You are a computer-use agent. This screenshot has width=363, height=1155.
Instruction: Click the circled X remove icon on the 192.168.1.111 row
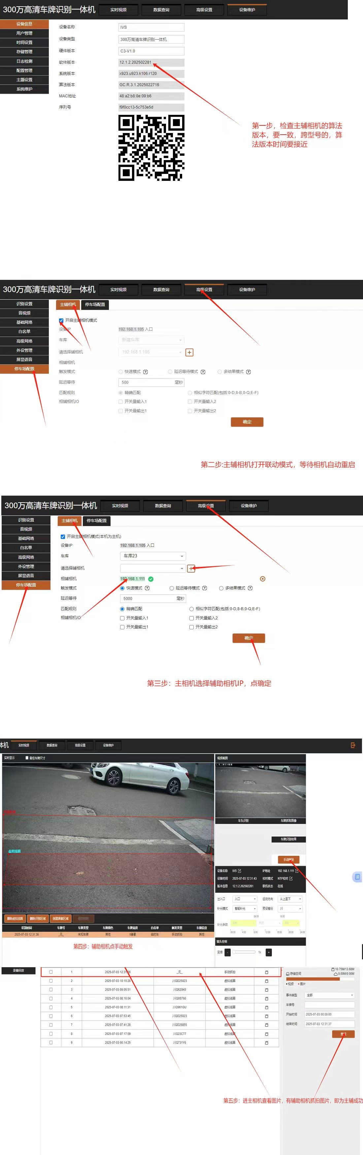[x=263, y=579]
